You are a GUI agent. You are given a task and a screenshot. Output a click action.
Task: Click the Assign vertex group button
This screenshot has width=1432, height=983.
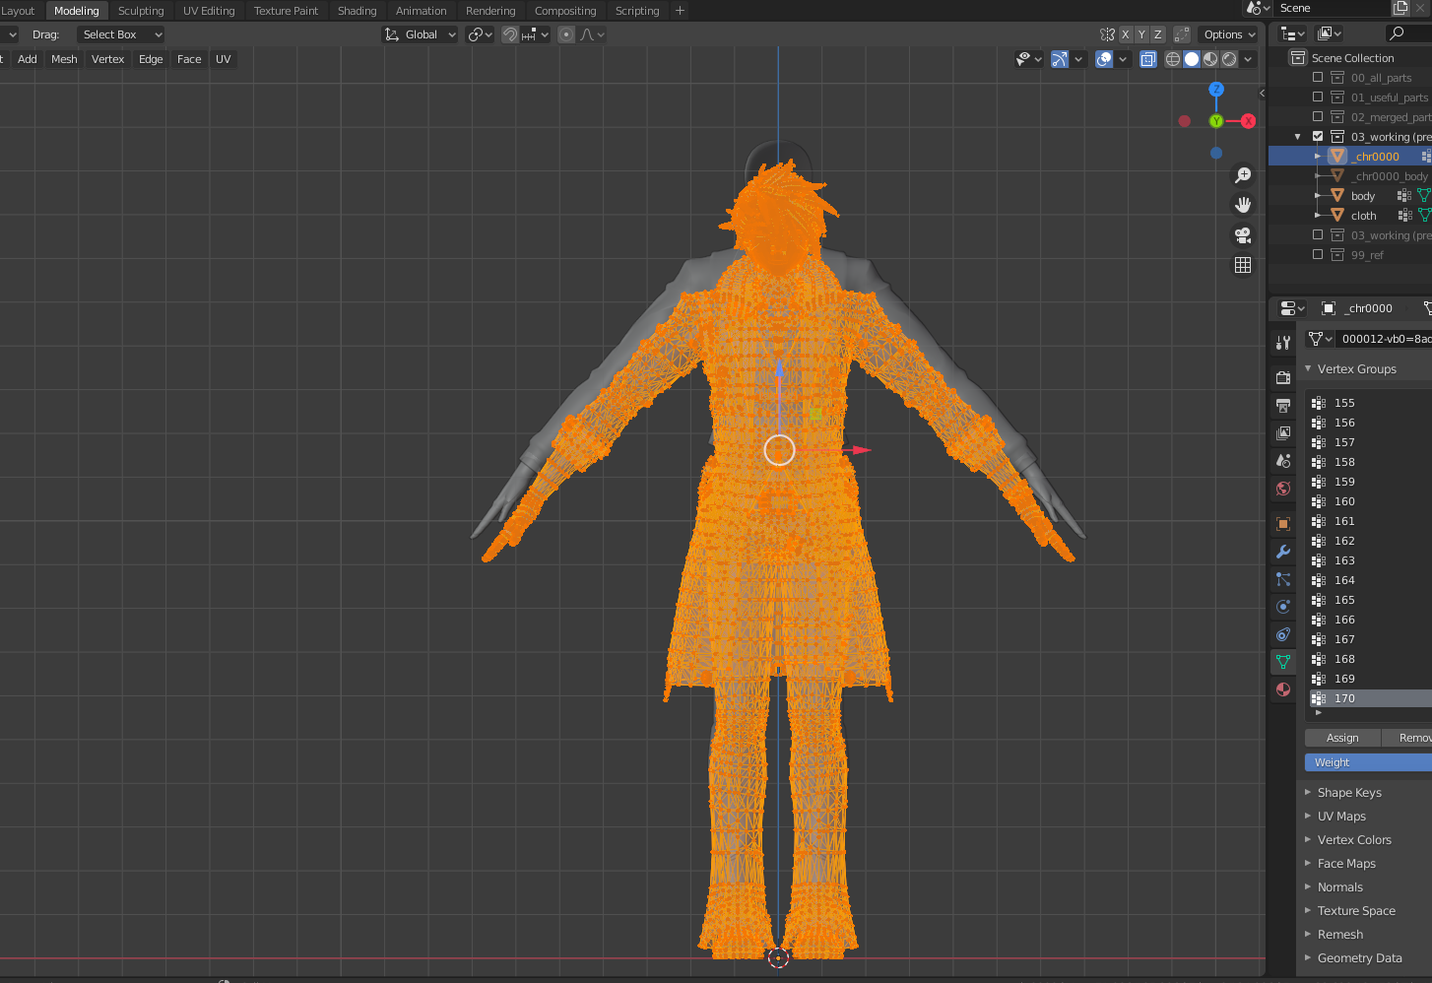[x=1341, y=738]
